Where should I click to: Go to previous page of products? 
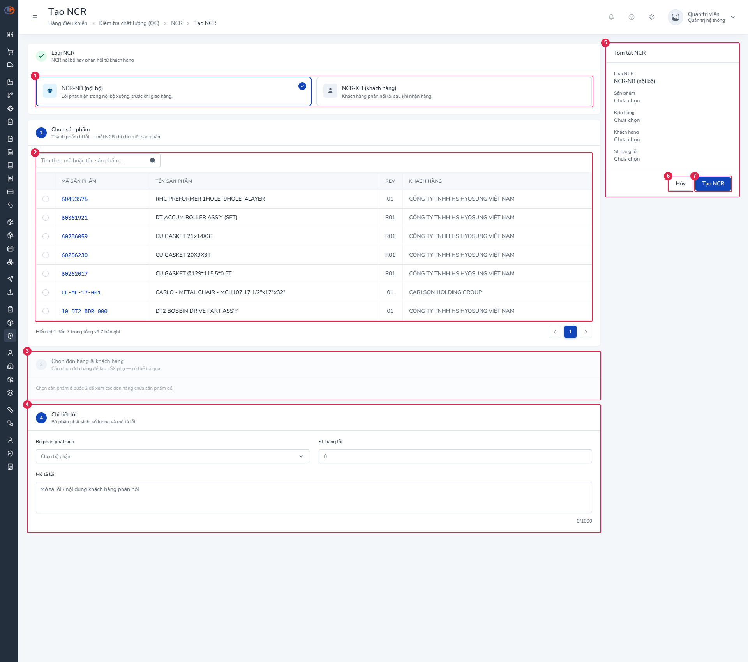[555, 332]
